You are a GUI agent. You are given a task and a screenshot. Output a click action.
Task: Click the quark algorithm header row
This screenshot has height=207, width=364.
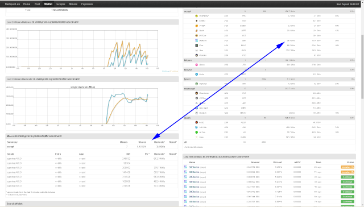[269, 118]
